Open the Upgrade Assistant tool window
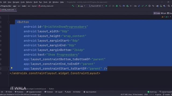172x96 pixels. (x=34, y=92)
